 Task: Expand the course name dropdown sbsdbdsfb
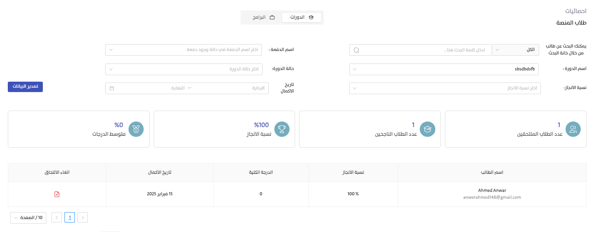(x=445, y=69)
